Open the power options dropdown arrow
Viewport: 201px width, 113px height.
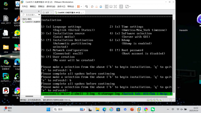pos(81,6)
